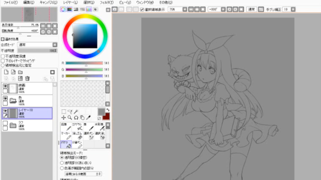The image size is (321, 180).
Task: Add a layer mask
Action: click(x=53, y=72)
